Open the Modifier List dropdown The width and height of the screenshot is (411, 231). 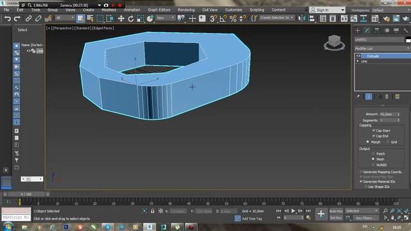point(382,49)
